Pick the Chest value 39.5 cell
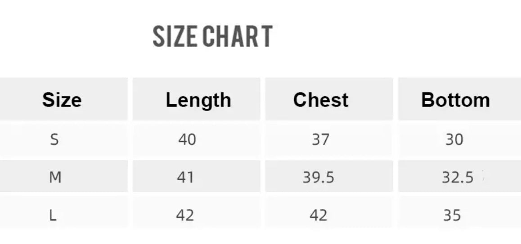Screen dimensions: 521x244 318,178
